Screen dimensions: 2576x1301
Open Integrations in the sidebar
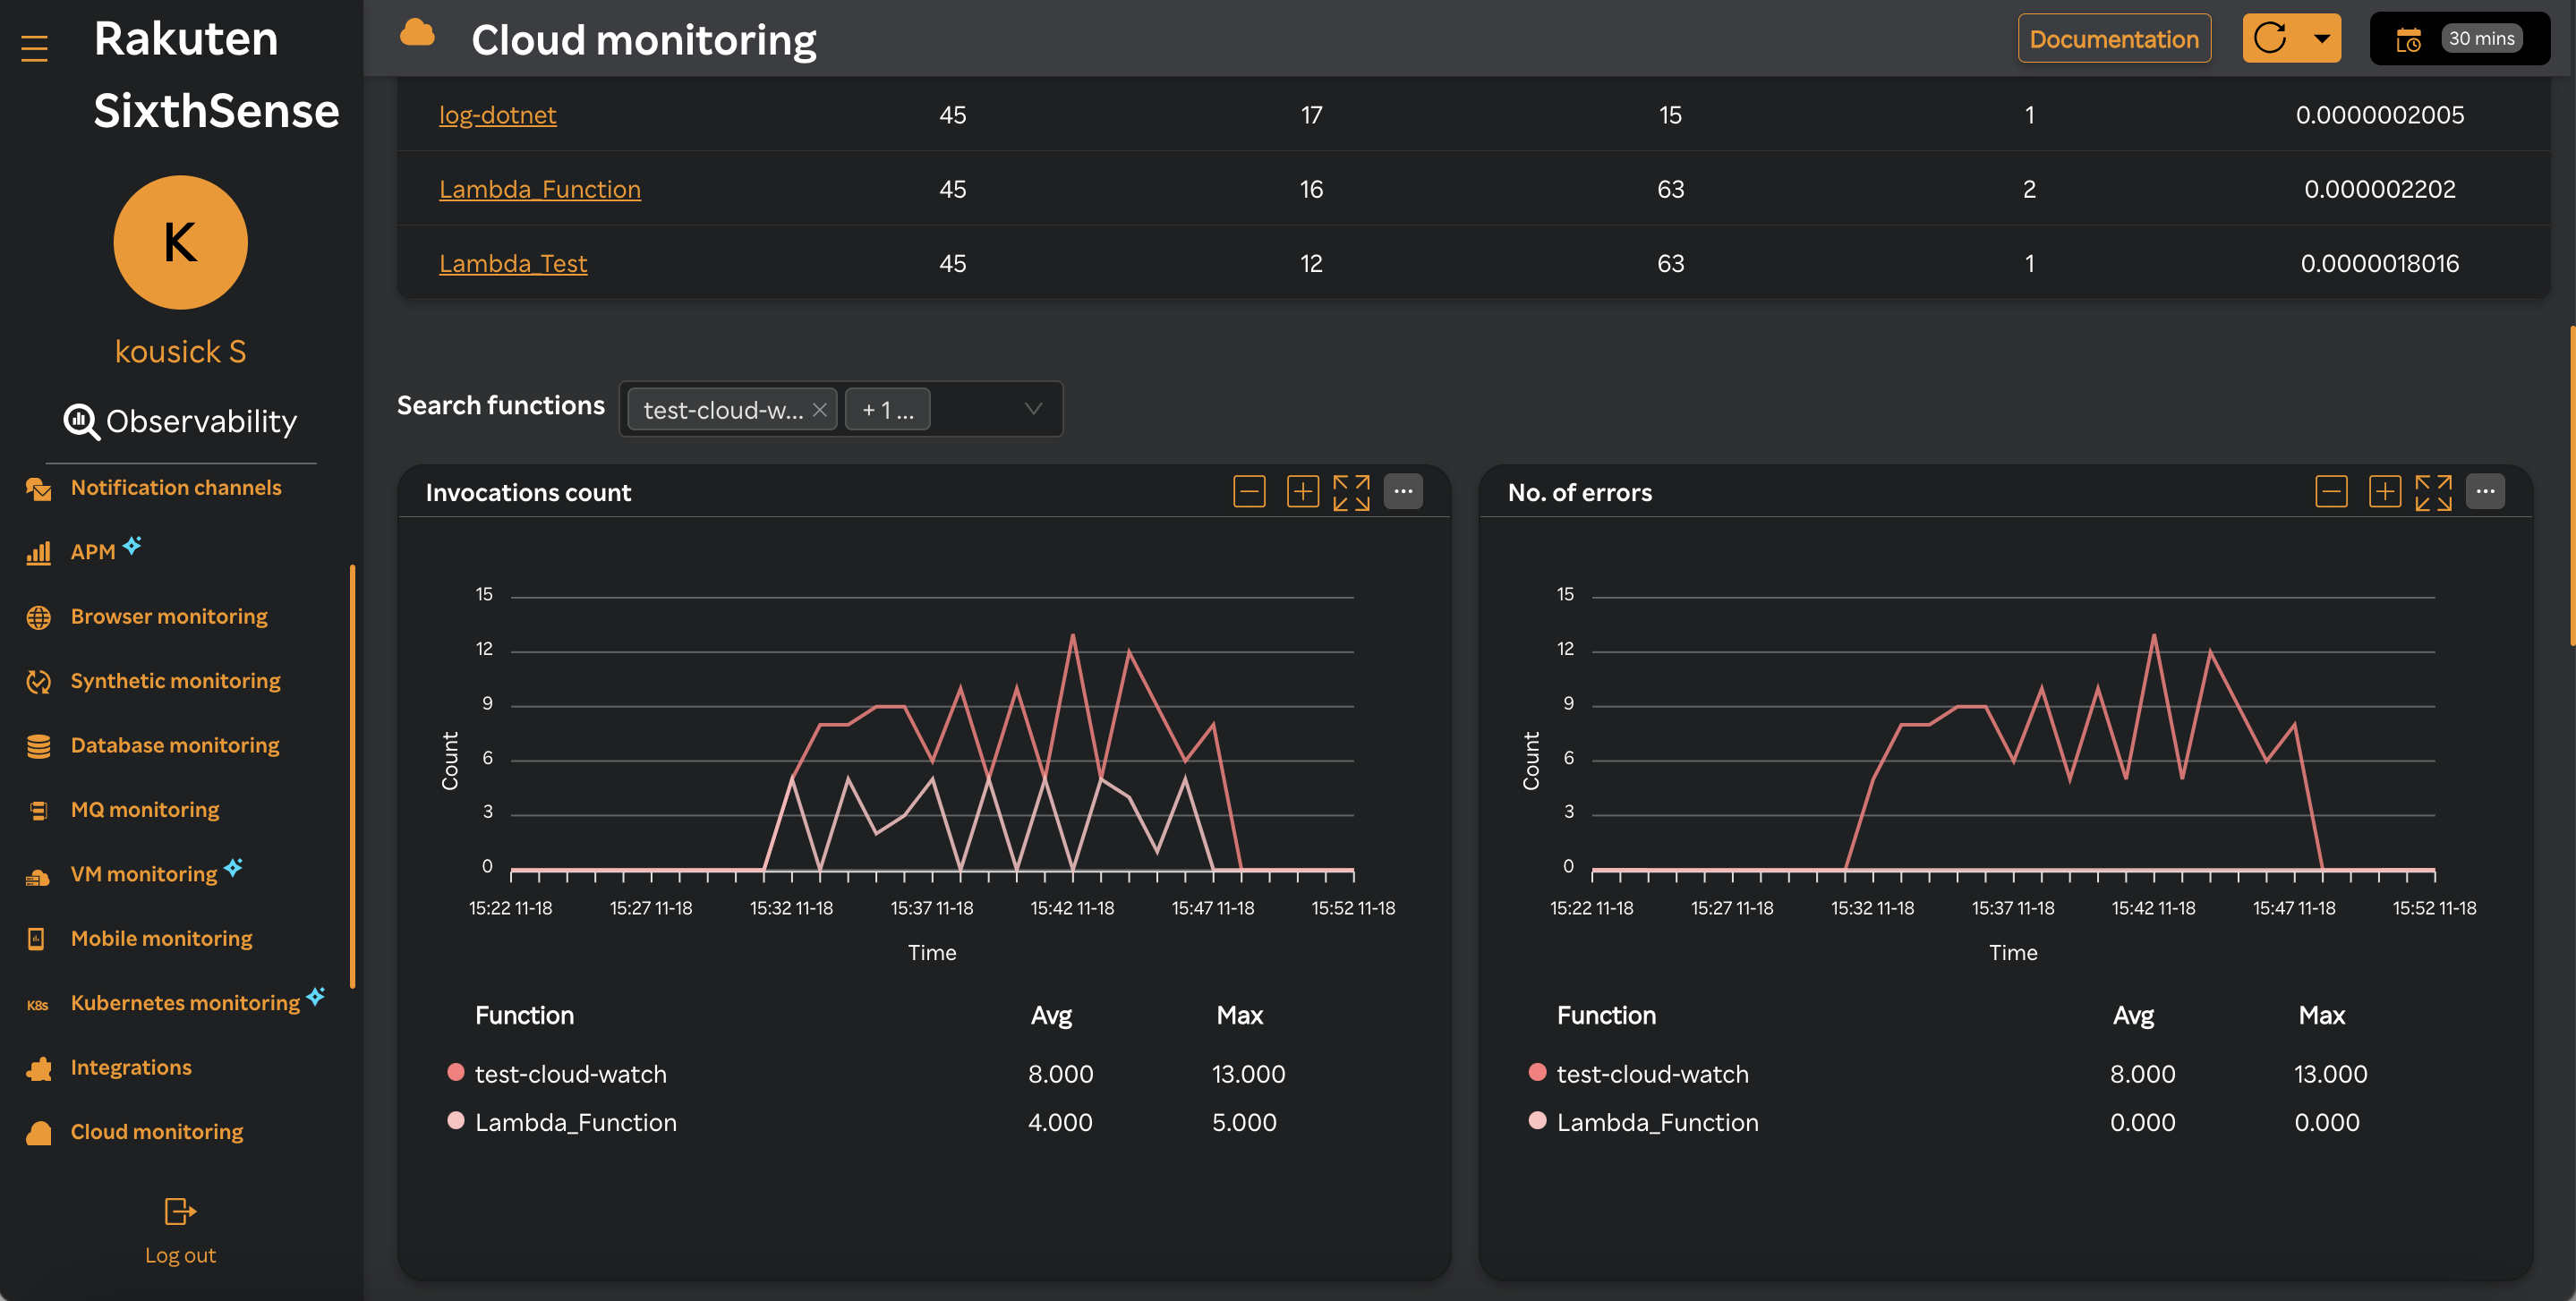(x=131, y=1067)
